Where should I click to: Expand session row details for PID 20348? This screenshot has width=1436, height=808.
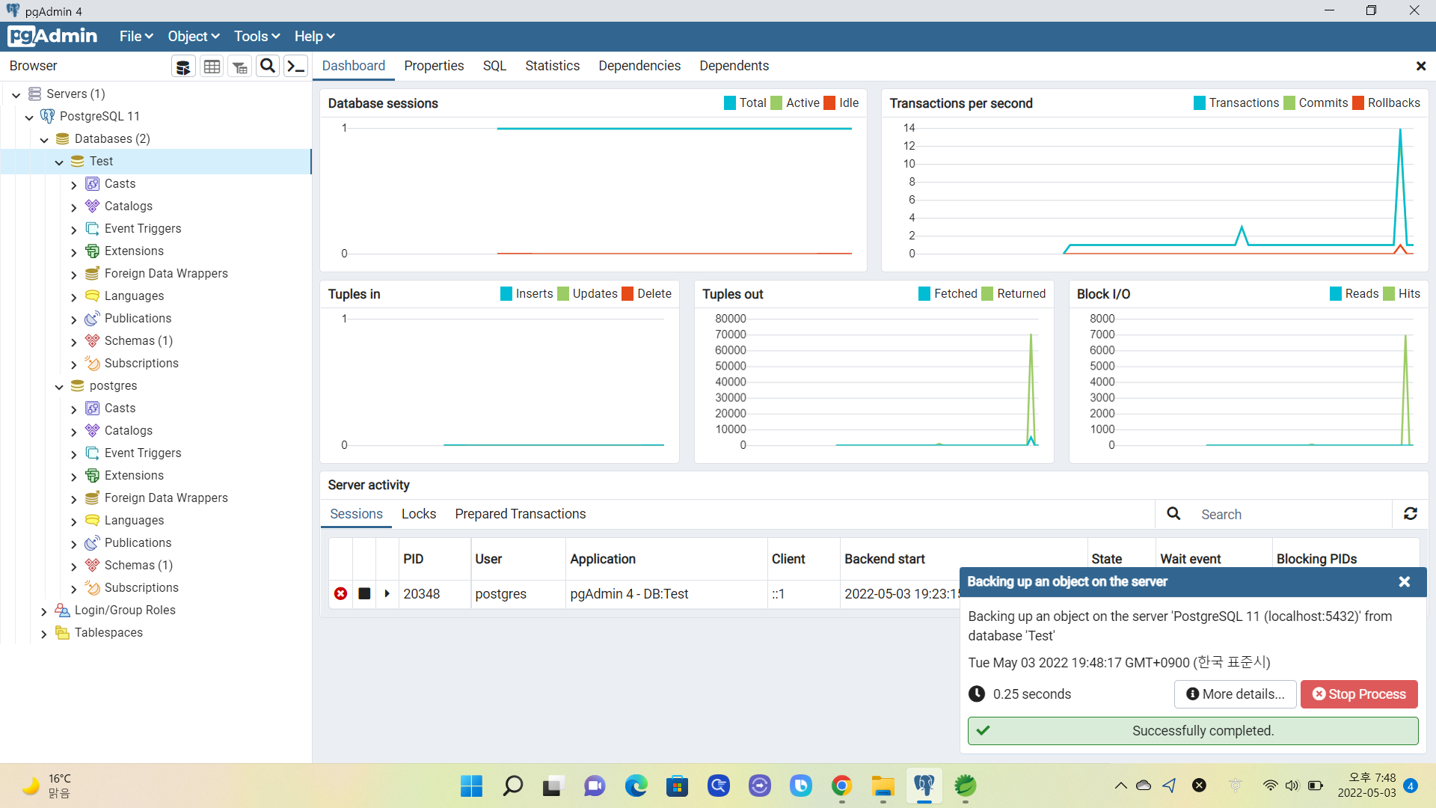(x=387, y=593)
